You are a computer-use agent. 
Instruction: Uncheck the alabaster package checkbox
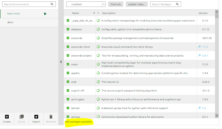point(68,29)
